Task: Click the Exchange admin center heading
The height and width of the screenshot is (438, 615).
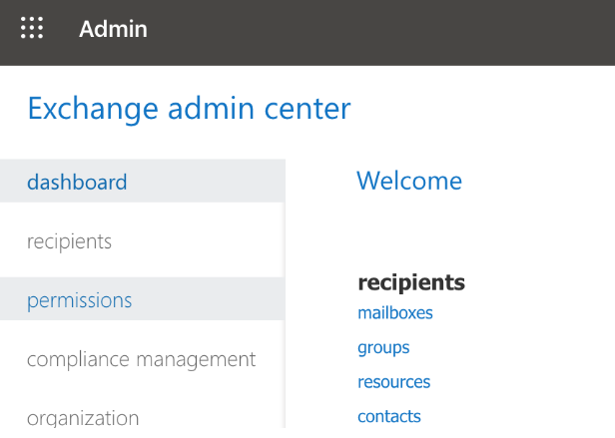Action: (x=189, y=108)
